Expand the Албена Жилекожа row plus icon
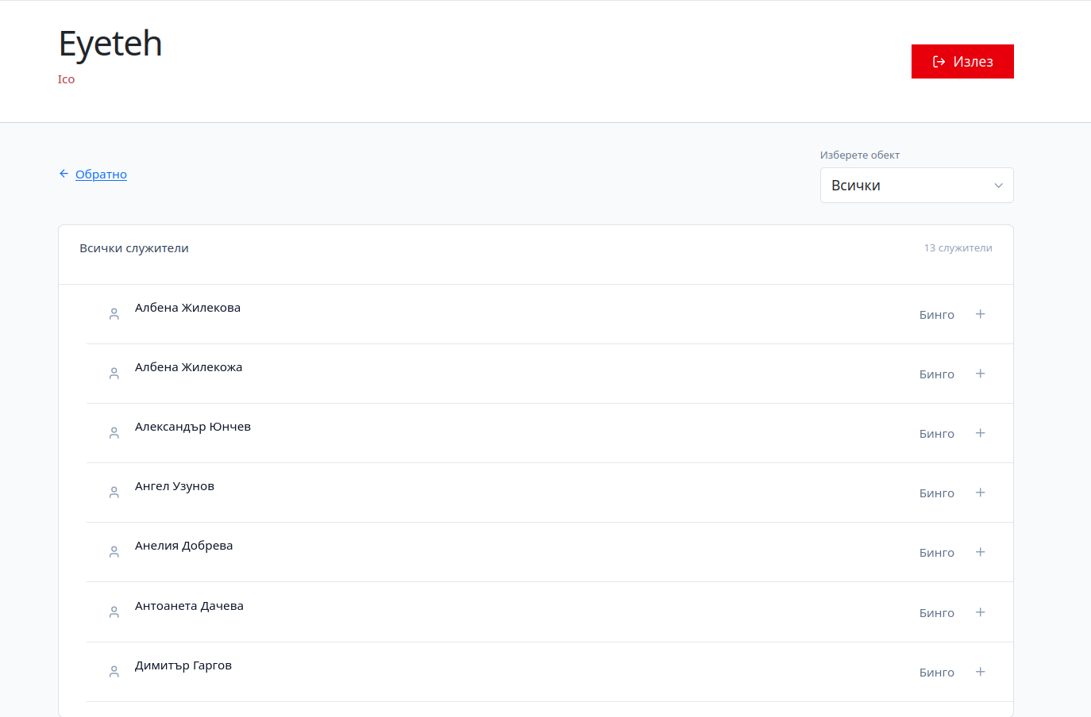 980,374
